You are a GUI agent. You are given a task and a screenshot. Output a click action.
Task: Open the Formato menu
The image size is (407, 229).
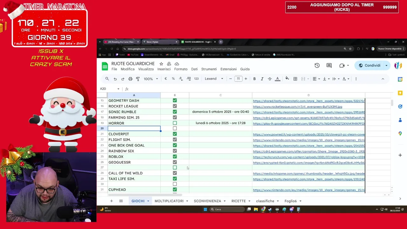[181, 69]
